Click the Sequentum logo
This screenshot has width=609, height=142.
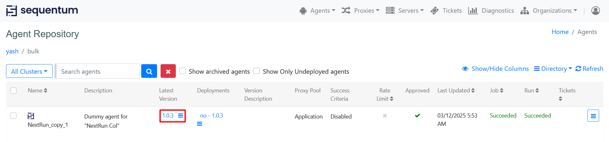pyautogui.click(x=42, y=10)
